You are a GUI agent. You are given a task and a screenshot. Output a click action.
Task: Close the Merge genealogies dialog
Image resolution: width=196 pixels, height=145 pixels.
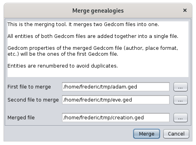point(185,10)
